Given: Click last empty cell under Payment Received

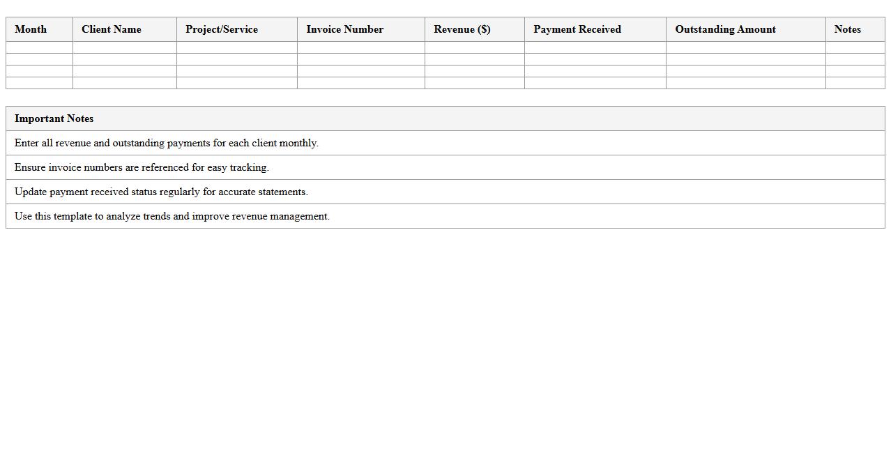Looking at the screenshot, I should [595, 83].
